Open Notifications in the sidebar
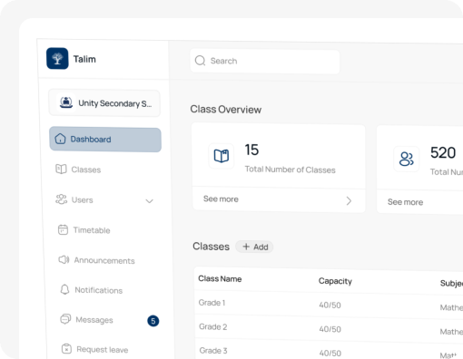This screenshot has width=463, height=359. (x=99, y=290)
